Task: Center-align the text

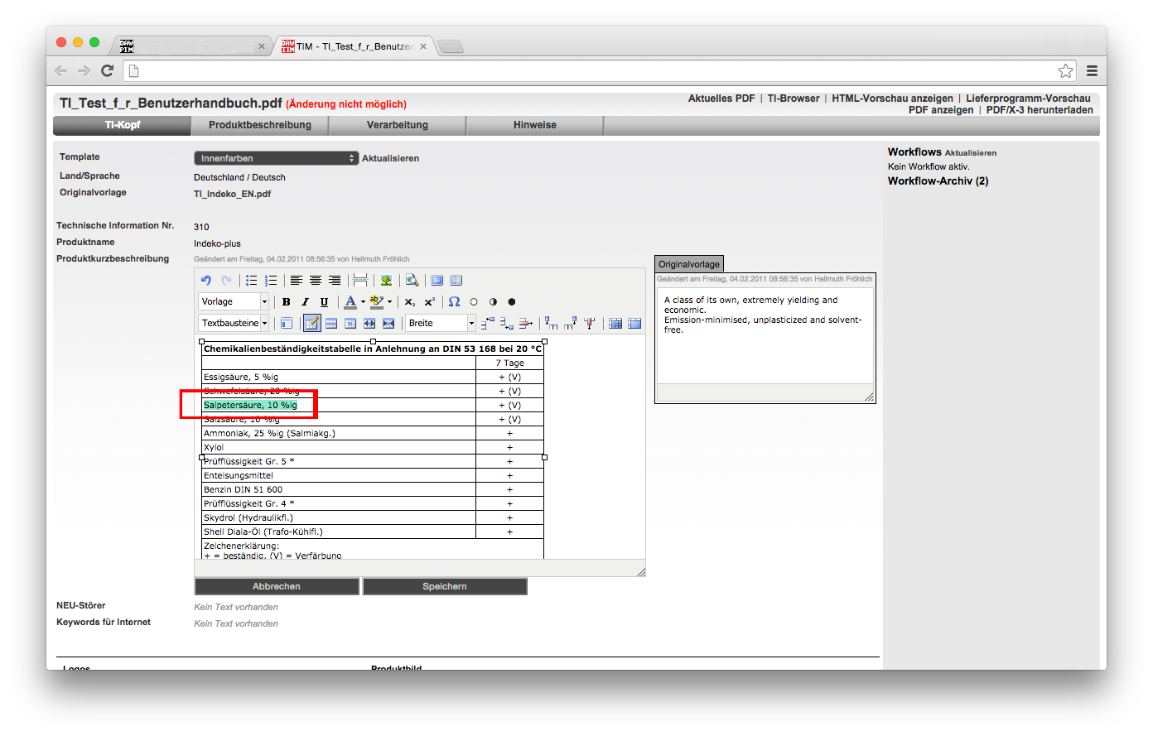Action: (x=316, y=281)
